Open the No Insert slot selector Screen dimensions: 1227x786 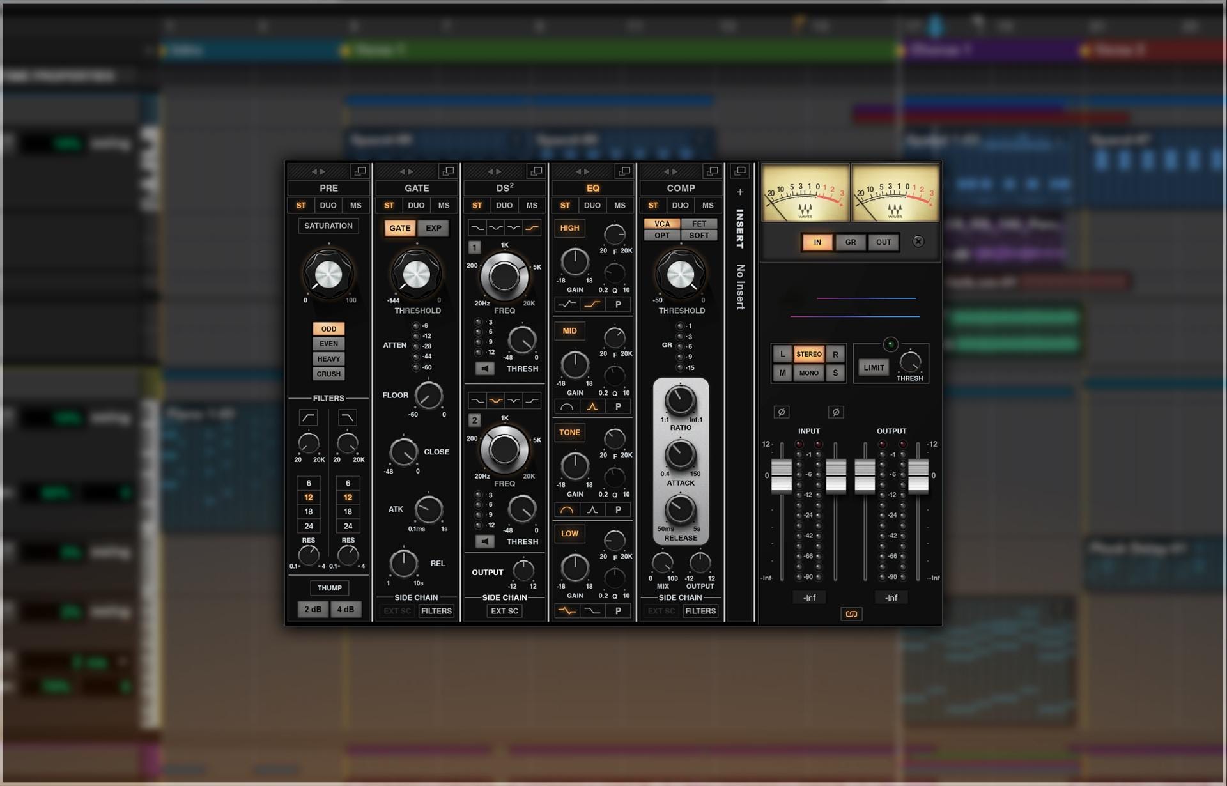point(740,287)
